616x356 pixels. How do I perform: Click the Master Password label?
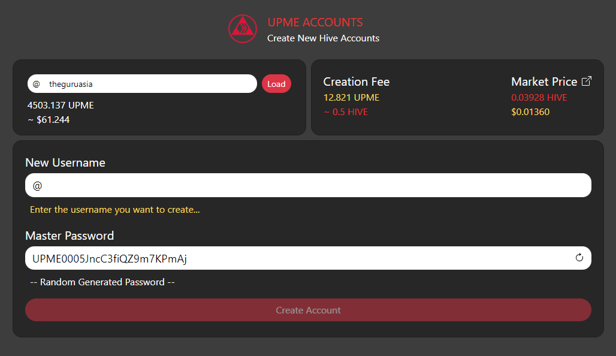pos(70,236)
